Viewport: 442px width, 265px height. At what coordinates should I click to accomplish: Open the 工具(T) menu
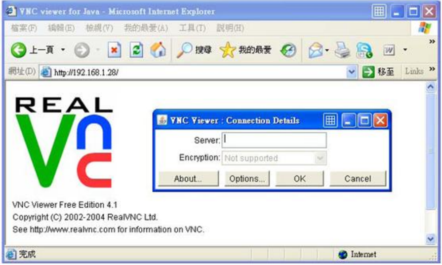tap(192, 28)
